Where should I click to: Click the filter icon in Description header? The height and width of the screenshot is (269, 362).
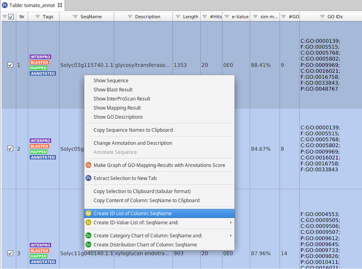130,17
